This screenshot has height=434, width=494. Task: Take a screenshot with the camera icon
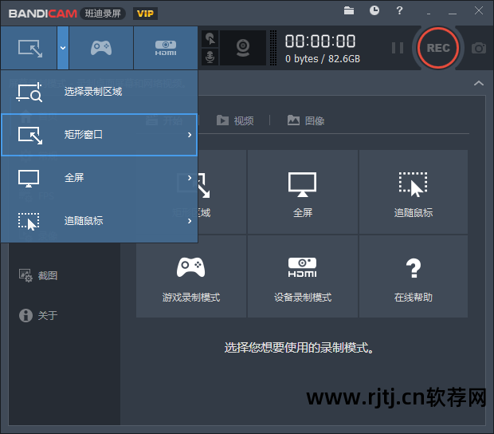(479, 48)
